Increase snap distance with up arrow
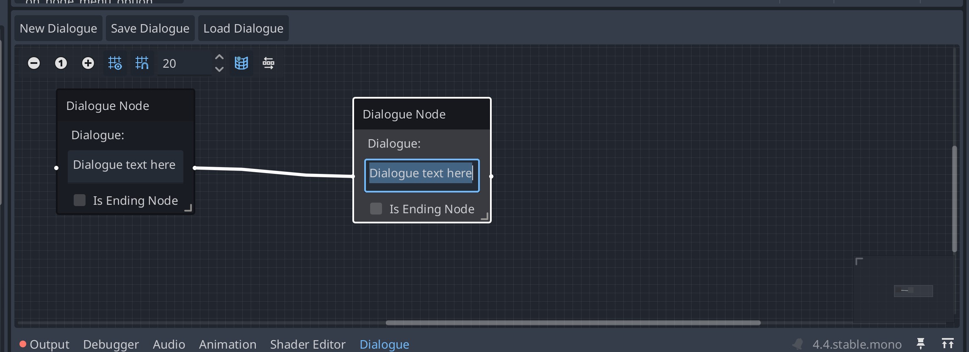 click(219, 58)
